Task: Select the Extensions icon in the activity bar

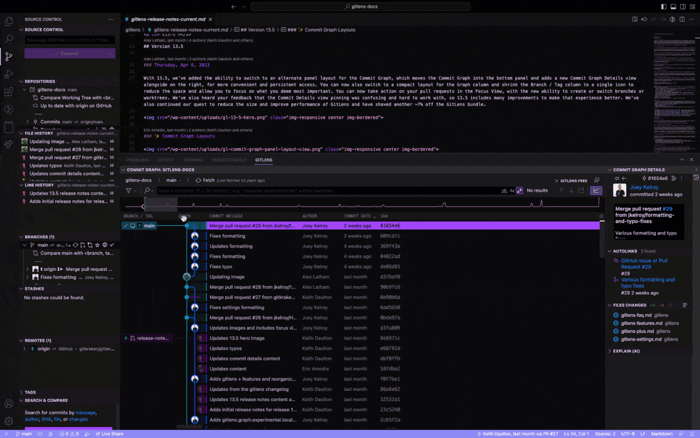Action: pyautogui.click(x=9, y=92)
